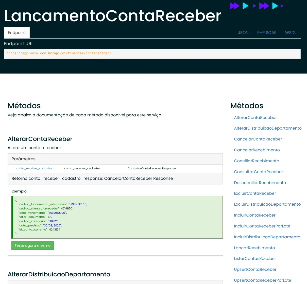Open CancelarContaReceber method link

coord(258,139)
